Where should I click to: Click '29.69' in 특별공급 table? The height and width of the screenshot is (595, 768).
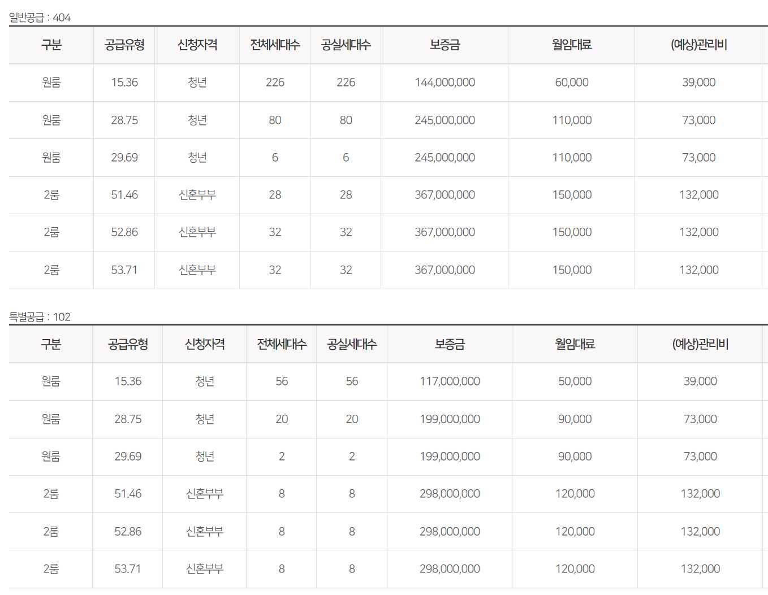click(x=128, y=457)
